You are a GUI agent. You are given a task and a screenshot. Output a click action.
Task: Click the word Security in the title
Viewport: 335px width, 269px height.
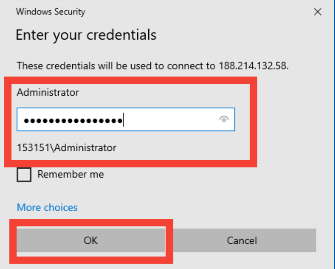[x=69, y=12]
